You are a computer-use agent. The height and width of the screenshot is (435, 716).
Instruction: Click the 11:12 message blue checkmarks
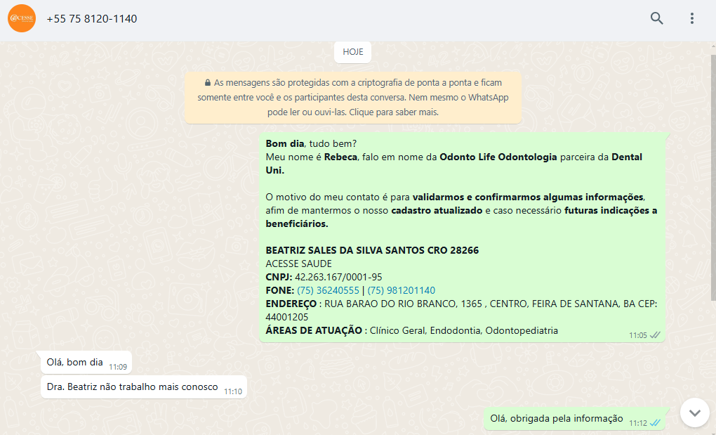click(655, 422)
